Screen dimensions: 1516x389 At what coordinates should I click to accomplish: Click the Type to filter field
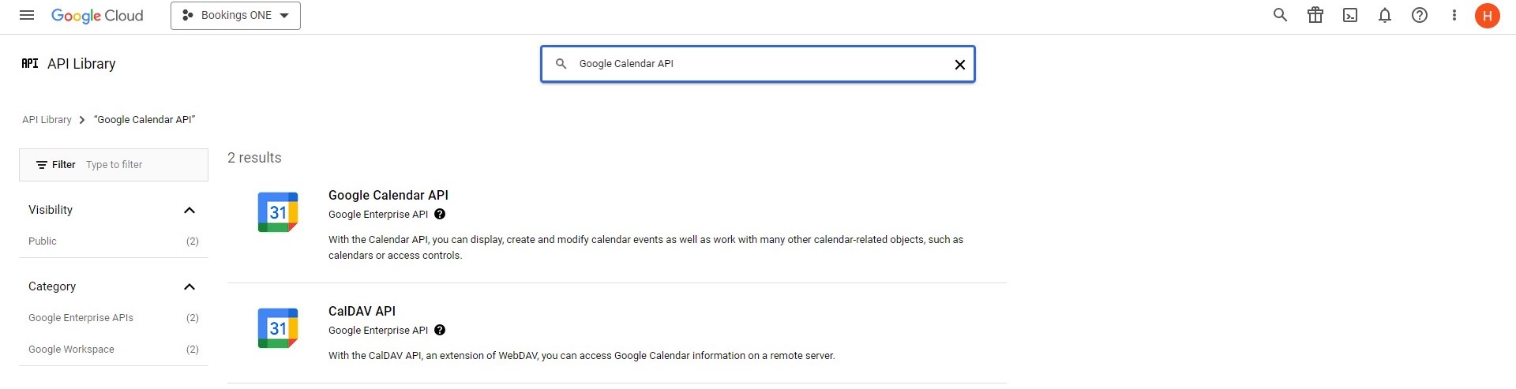click(142, 165)
